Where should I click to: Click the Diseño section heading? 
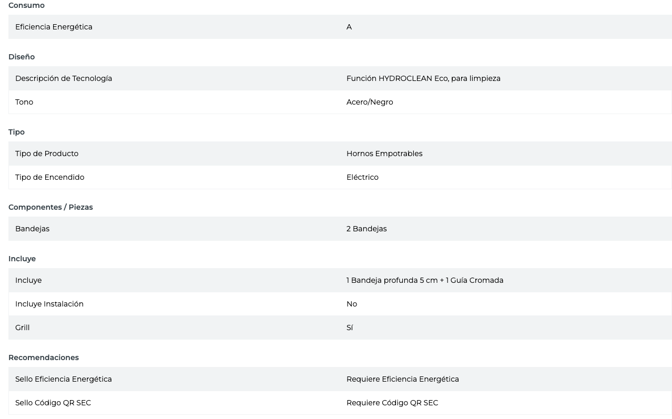coord(22,57)
